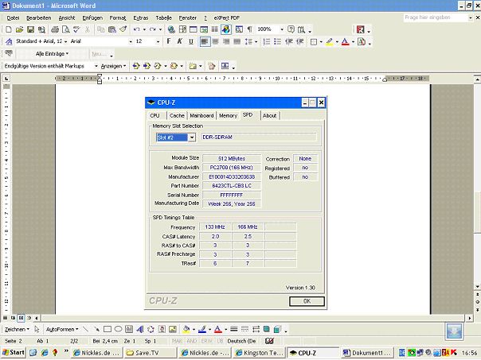Expand 'Endgültige Version enthält Markups' dropdown
Viewport: 481px width, 360px height.
[96, 66]
